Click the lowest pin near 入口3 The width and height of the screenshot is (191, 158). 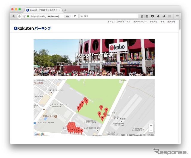[x=102, y=118]
